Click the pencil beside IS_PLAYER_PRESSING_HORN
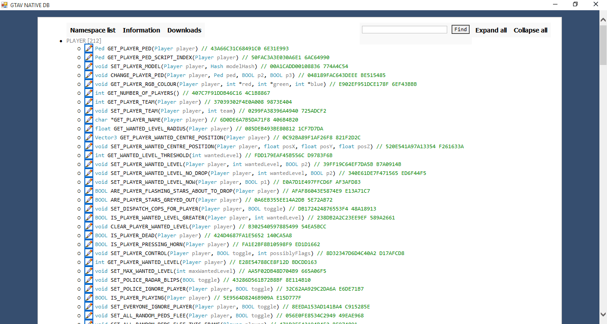Image resolution: width=607 pixels, height=324 pixels. 88,244
